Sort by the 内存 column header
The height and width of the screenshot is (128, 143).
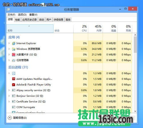(x=96, y=29)
